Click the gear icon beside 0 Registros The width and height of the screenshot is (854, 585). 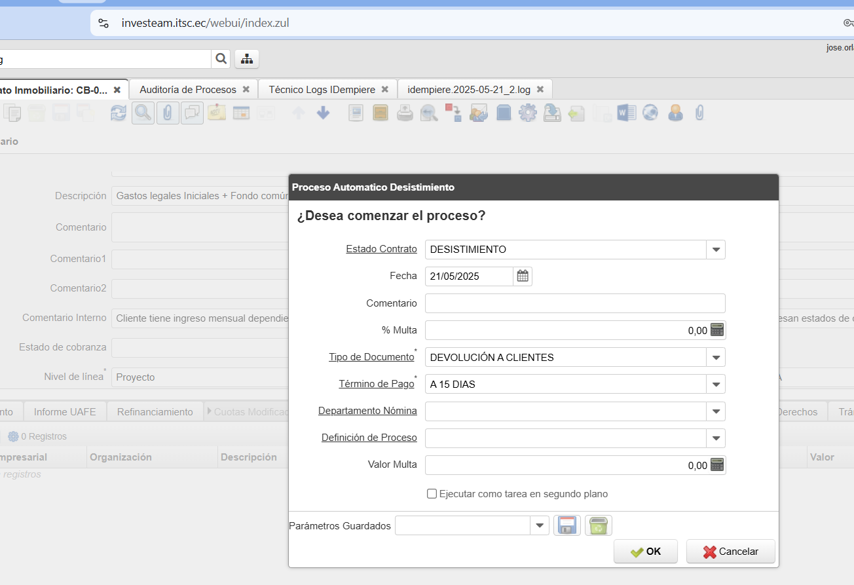point(13,436)
